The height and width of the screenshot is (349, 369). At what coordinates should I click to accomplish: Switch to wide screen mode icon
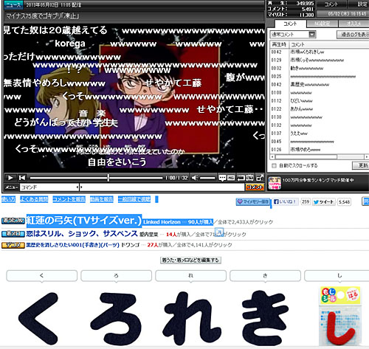click(249, 178)
